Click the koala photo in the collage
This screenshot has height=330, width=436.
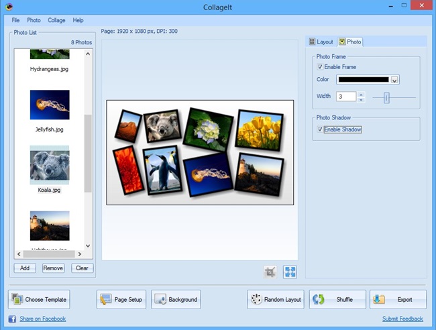click(x=163, y=126)
